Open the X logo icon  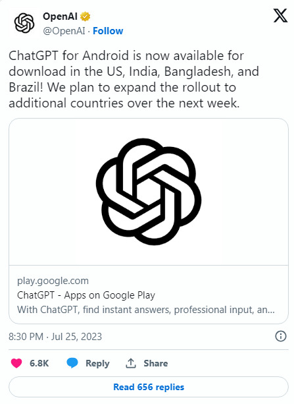(x=280, y=16)
